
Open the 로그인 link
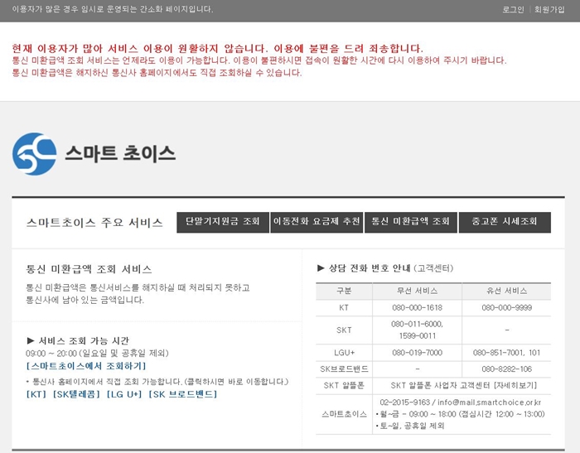pos(513,10)
